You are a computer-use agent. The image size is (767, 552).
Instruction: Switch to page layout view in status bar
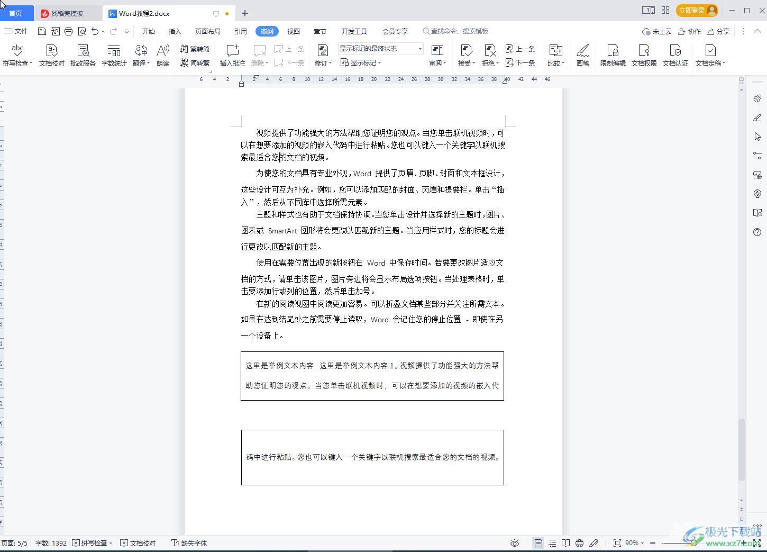(x=538, y=543)
